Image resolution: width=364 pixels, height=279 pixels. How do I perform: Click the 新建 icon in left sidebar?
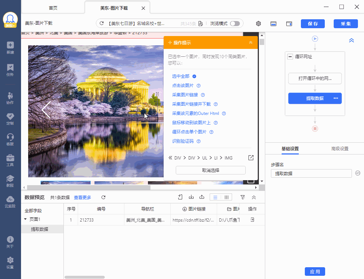(10, 47)
